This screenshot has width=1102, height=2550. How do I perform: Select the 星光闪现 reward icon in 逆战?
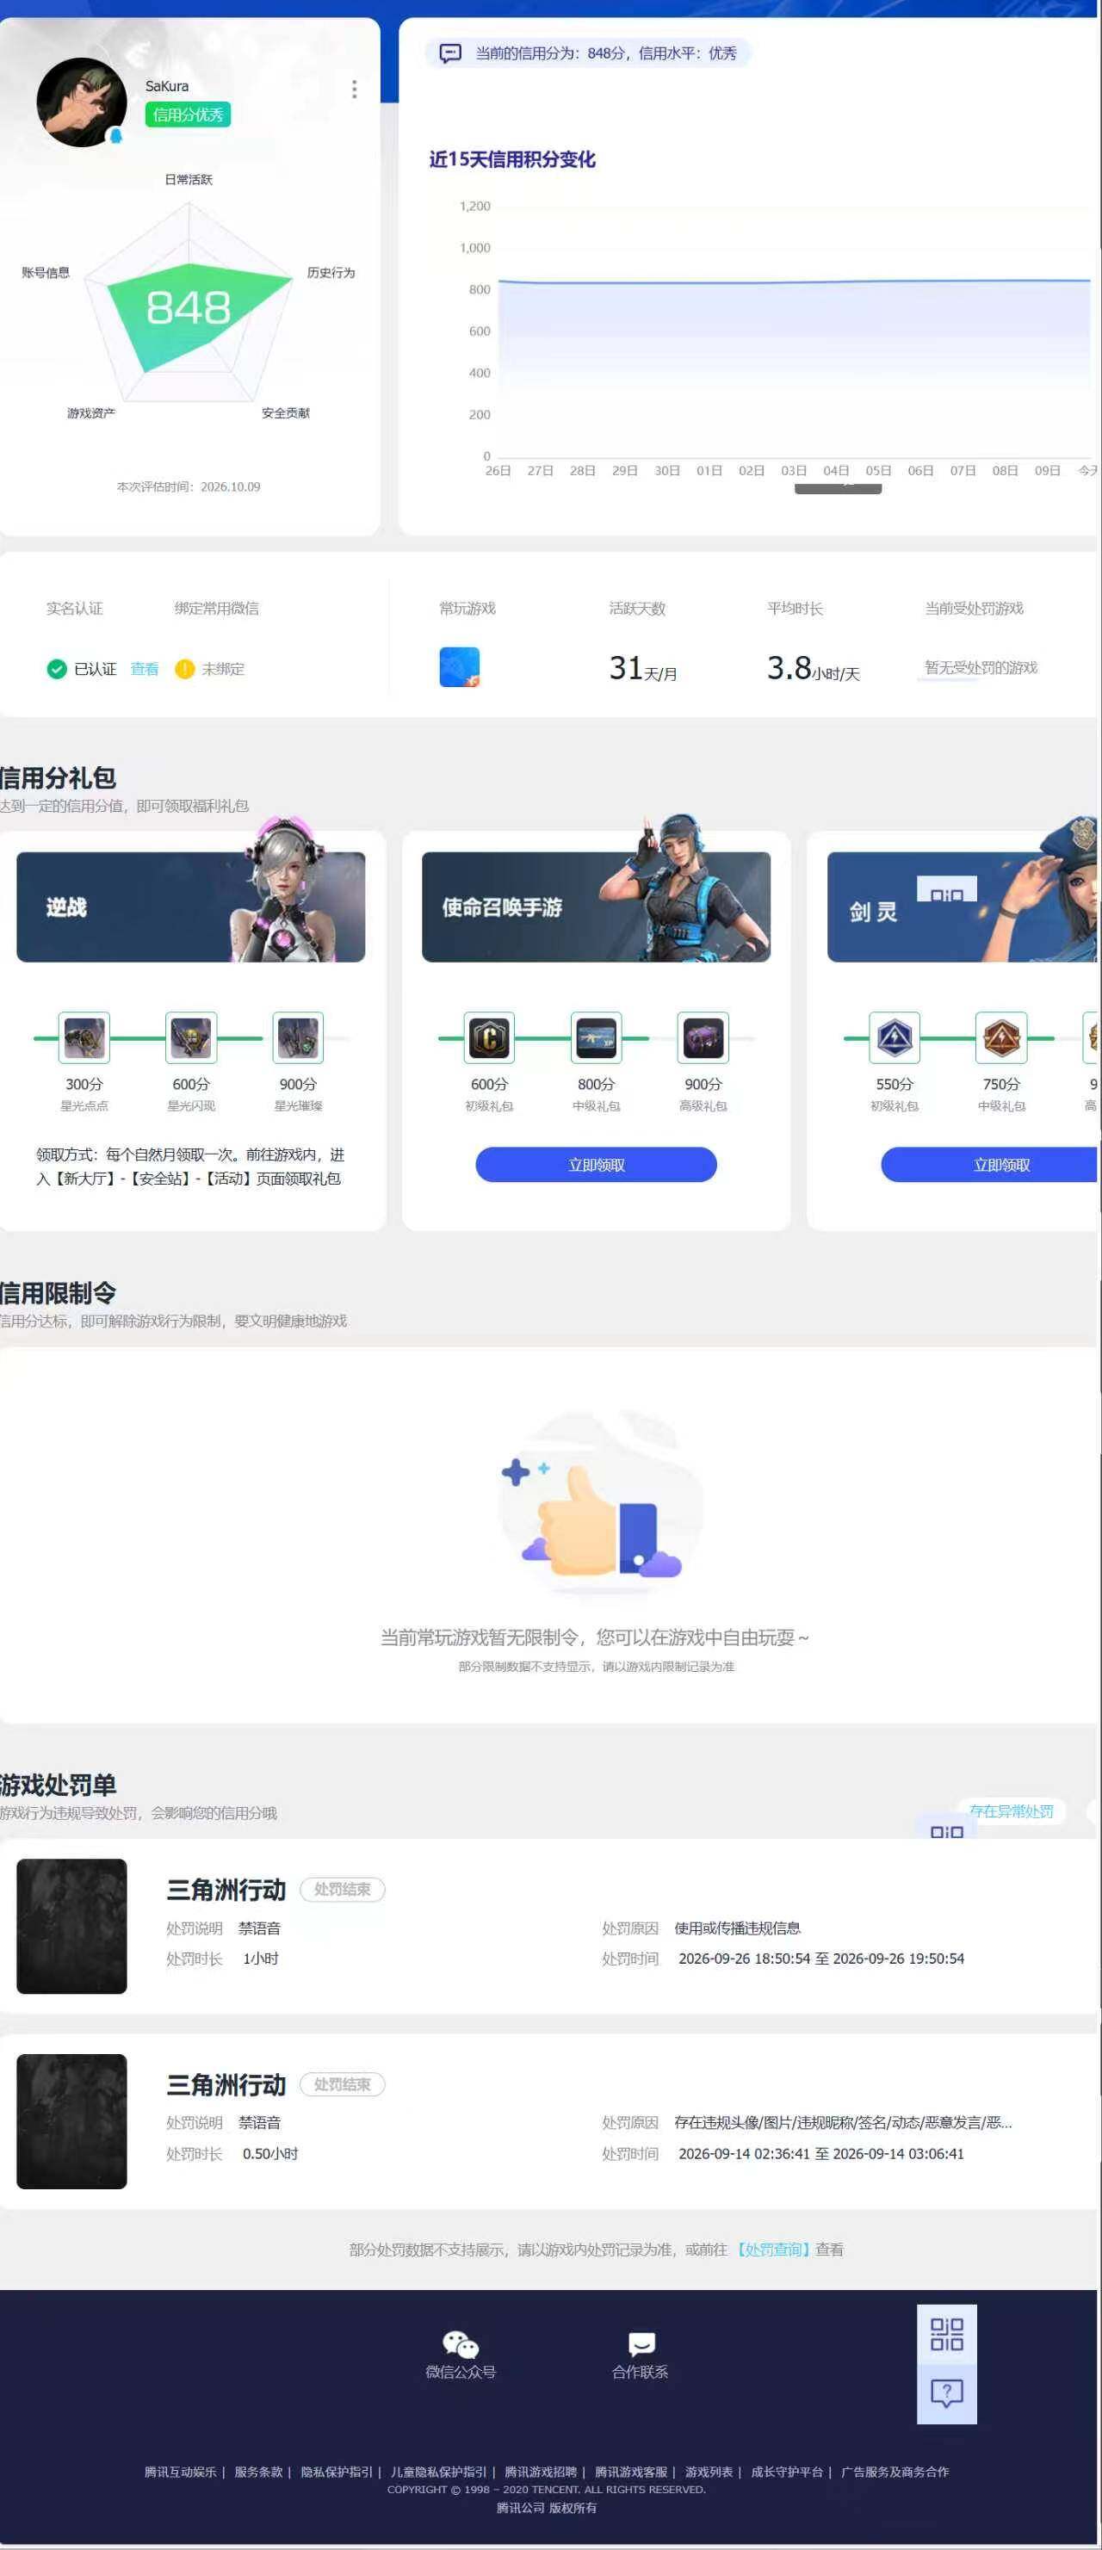click(191, 1037)
